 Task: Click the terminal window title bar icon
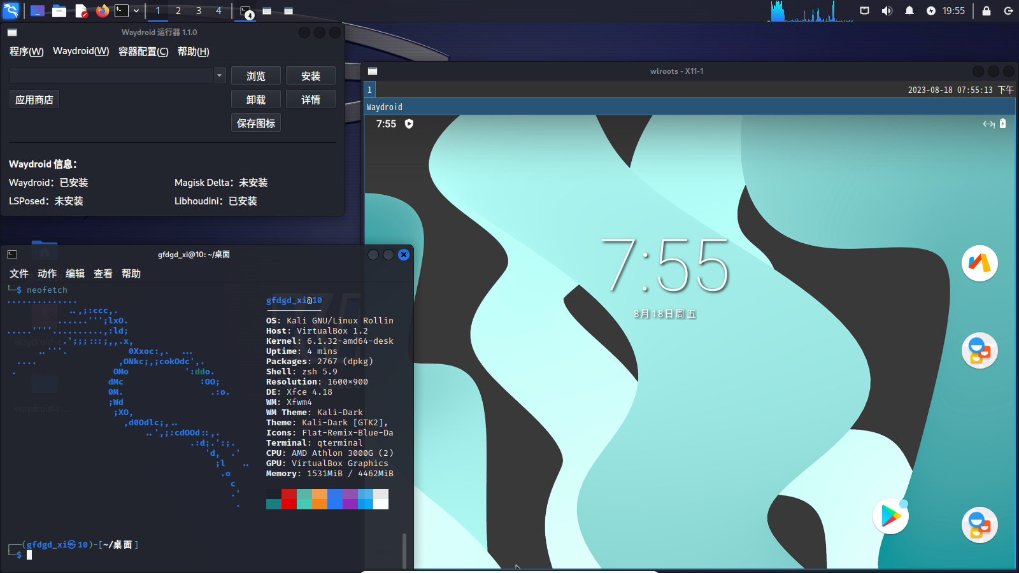coord(12,255)
